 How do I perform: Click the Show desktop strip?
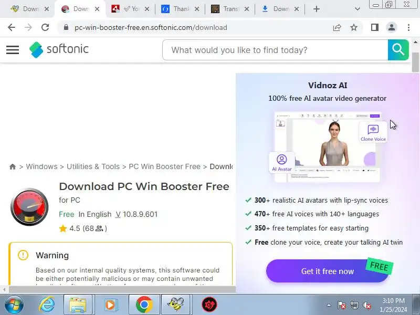click(x=416, y=305)
